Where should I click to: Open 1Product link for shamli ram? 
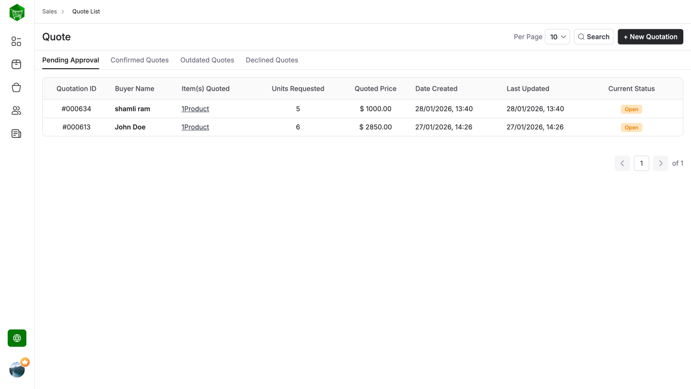pos(195,109)
